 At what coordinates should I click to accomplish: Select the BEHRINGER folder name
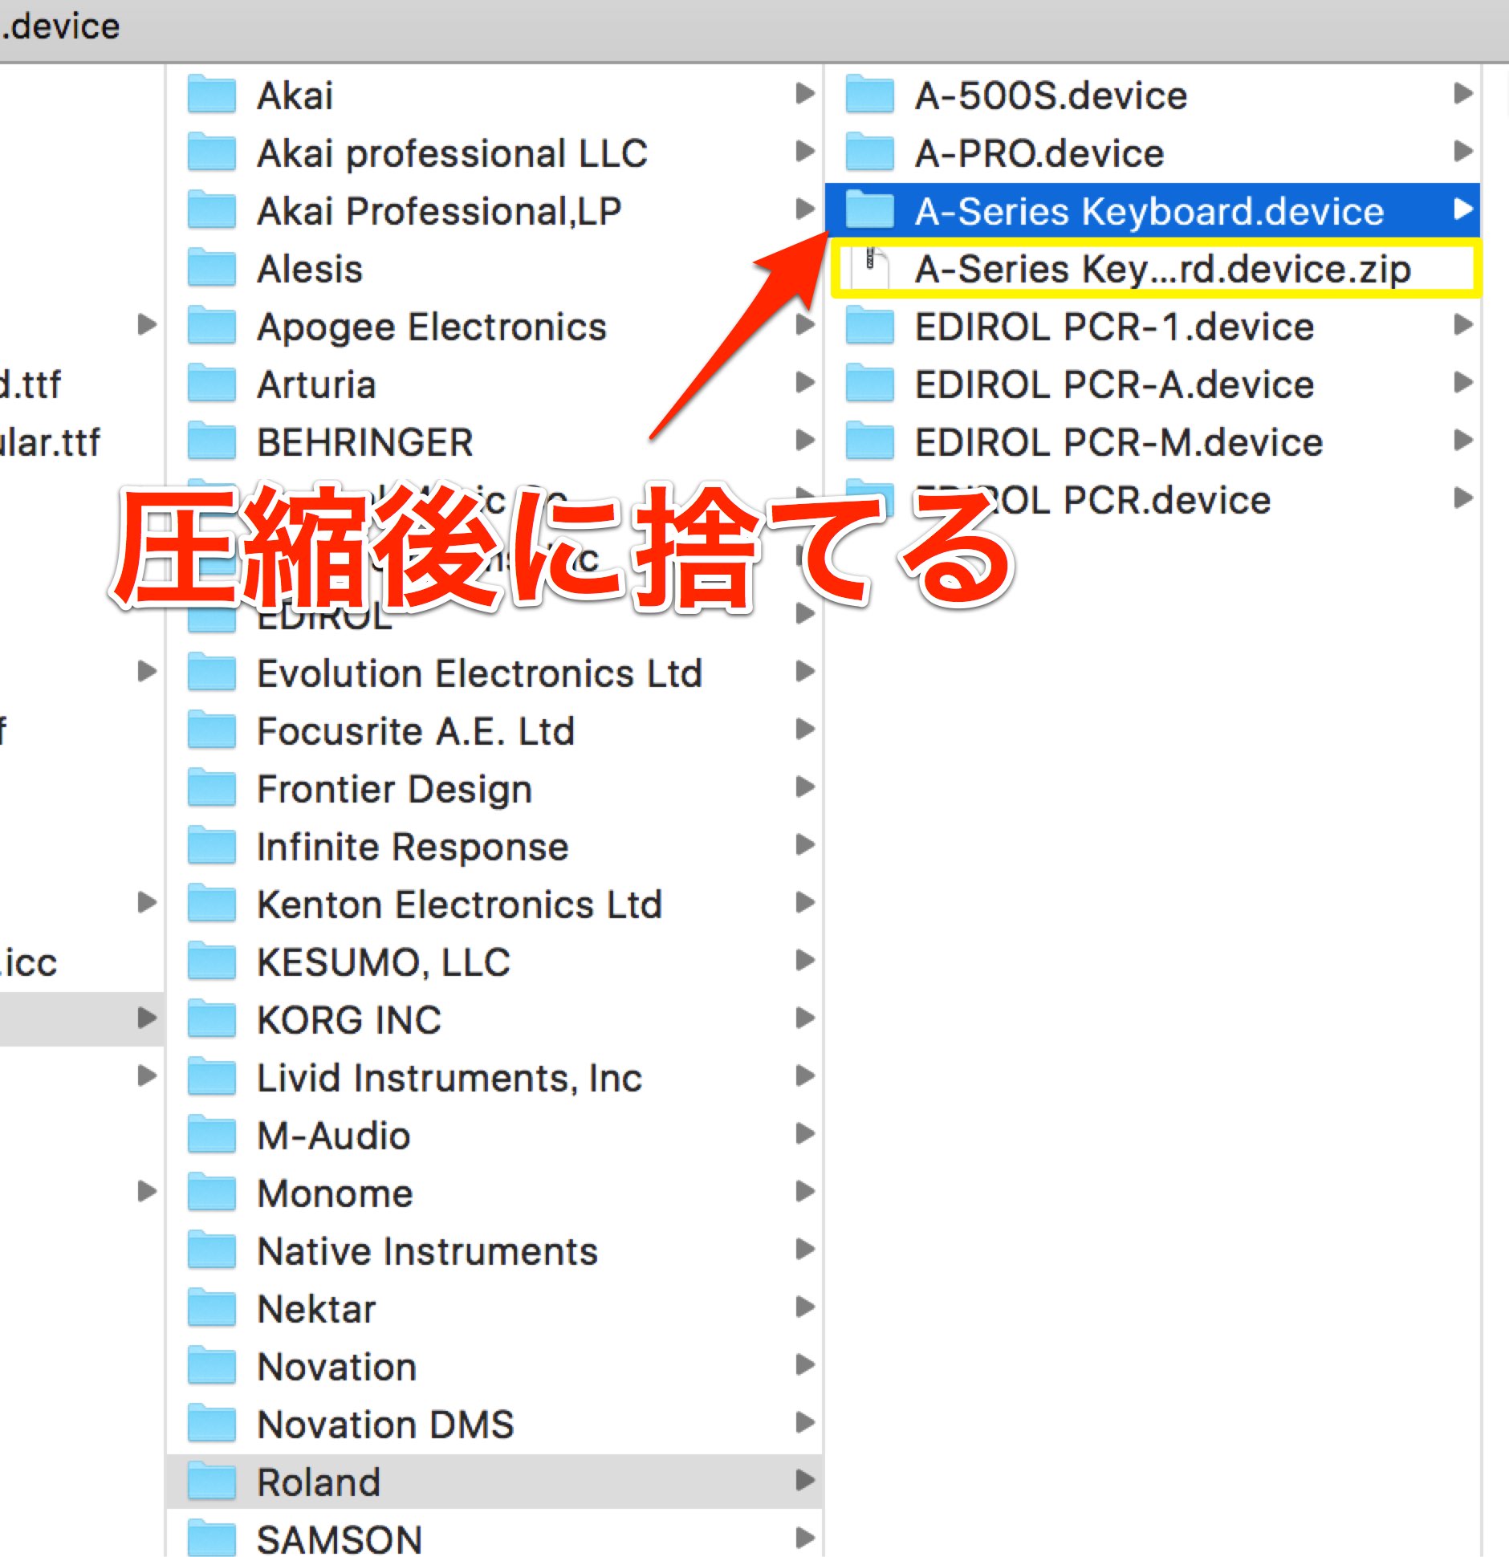point(365,442)
